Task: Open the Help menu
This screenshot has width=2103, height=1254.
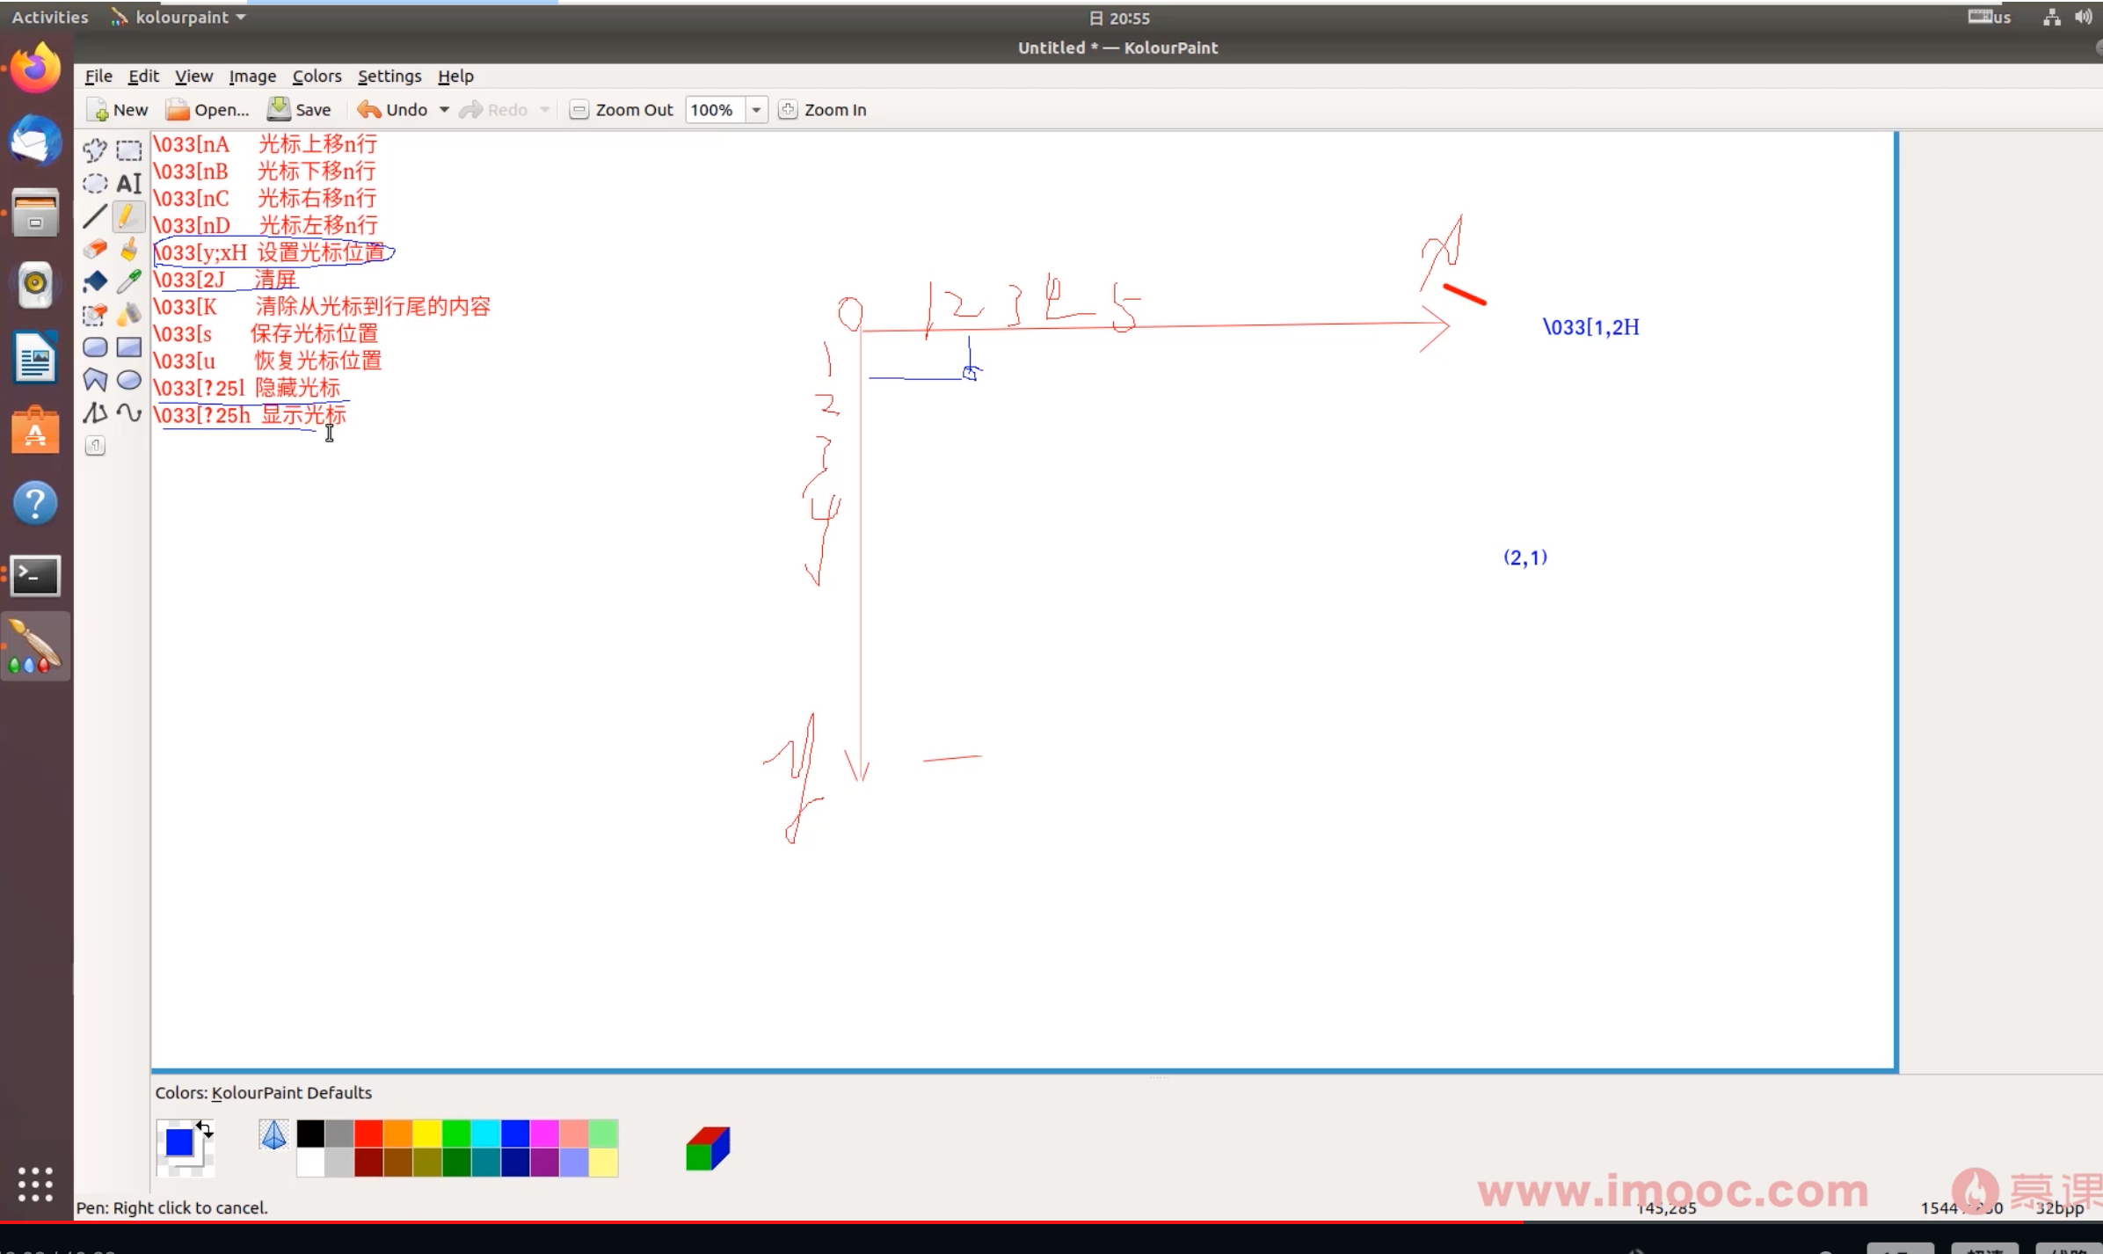Action: 455,77
